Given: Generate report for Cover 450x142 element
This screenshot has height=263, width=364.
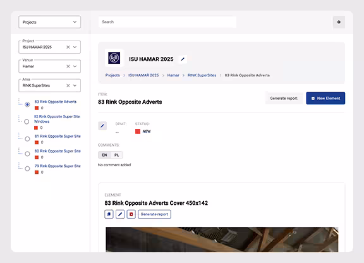Looking at the screenshot, I should click(x=154, y=214).
